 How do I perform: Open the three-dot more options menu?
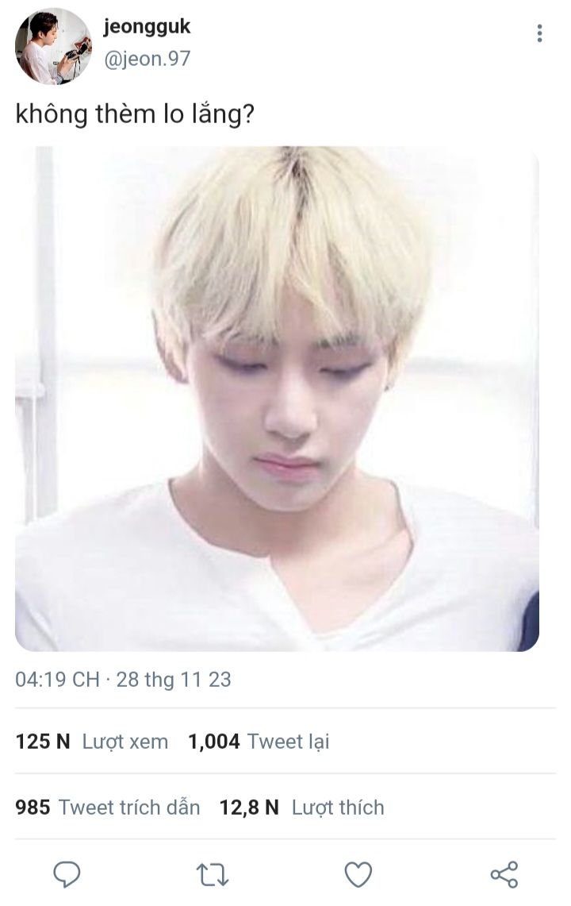539,33
